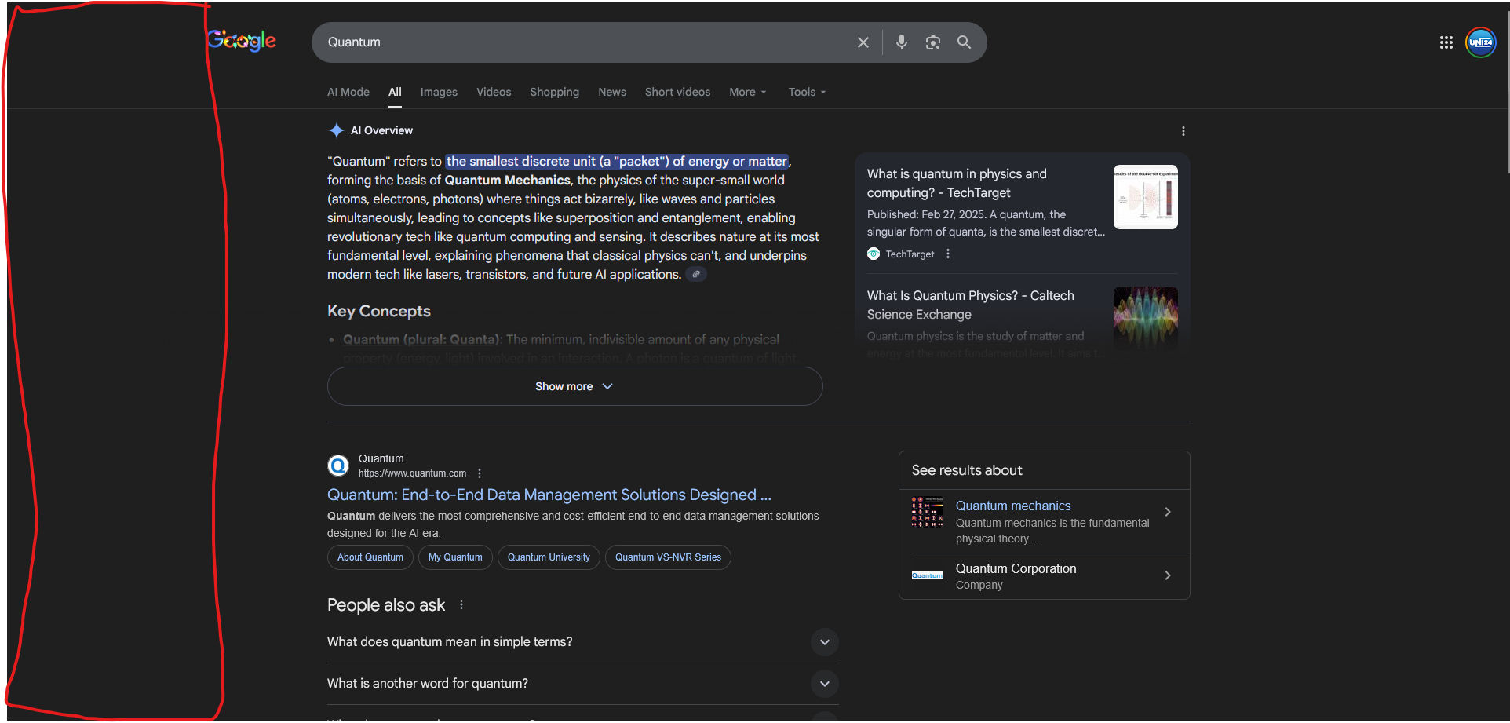Switch to the Images tab
The height and width of the screenshot is (723, 1510).
439,92
